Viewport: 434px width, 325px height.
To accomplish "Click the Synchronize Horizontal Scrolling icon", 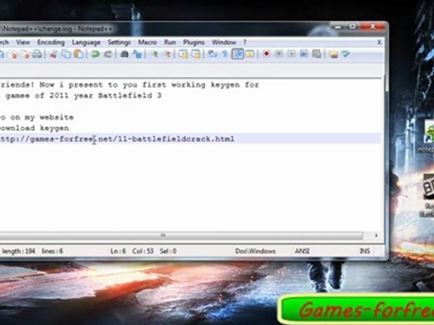I will pos(196,54).
